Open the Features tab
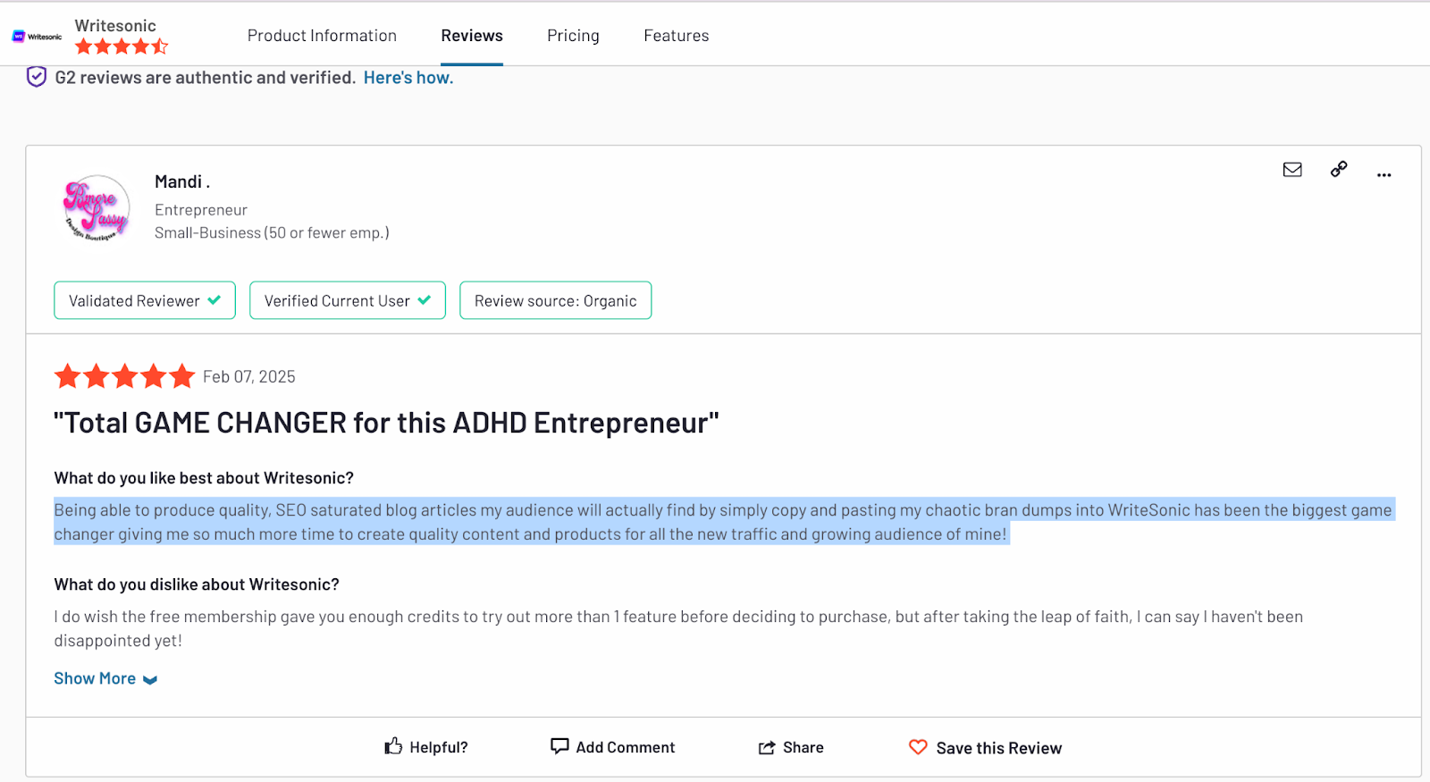1430x782 pixels. 677,36
